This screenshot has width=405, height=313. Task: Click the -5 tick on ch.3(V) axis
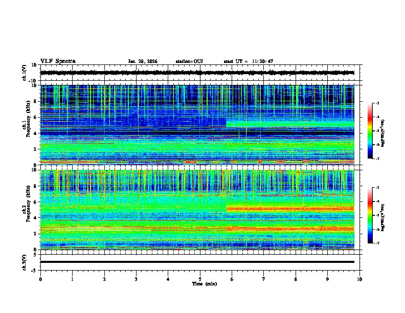point(34,271)
